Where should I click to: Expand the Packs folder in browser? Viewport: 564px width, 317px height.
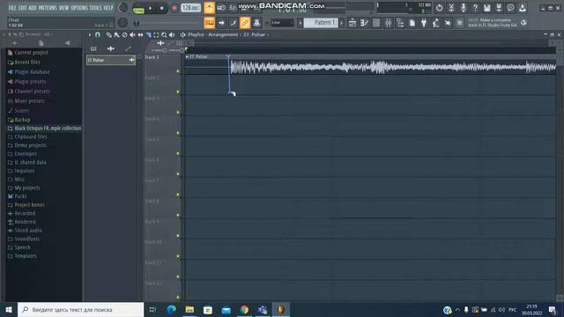pyautogui.click(x=20, y=196)
